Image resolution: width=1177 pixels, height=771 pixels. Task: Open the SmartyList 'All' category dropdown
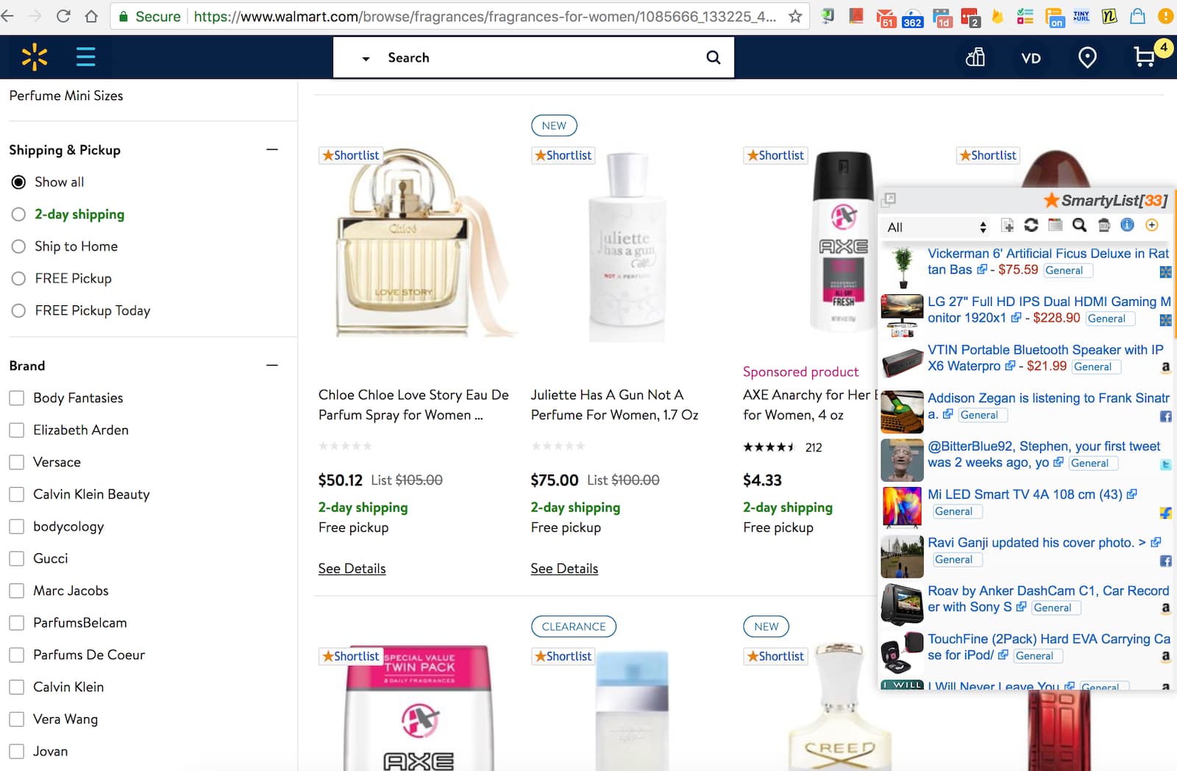936,227
